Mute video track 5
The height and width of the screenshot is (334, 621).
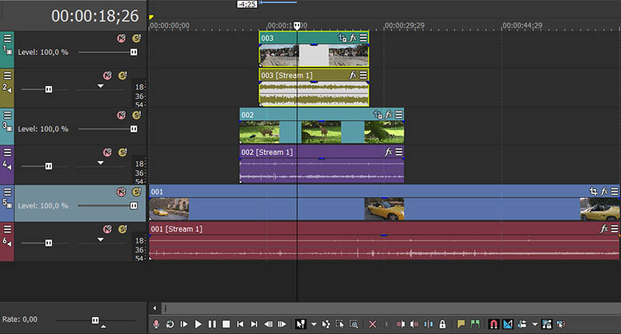tap(121, 191)
